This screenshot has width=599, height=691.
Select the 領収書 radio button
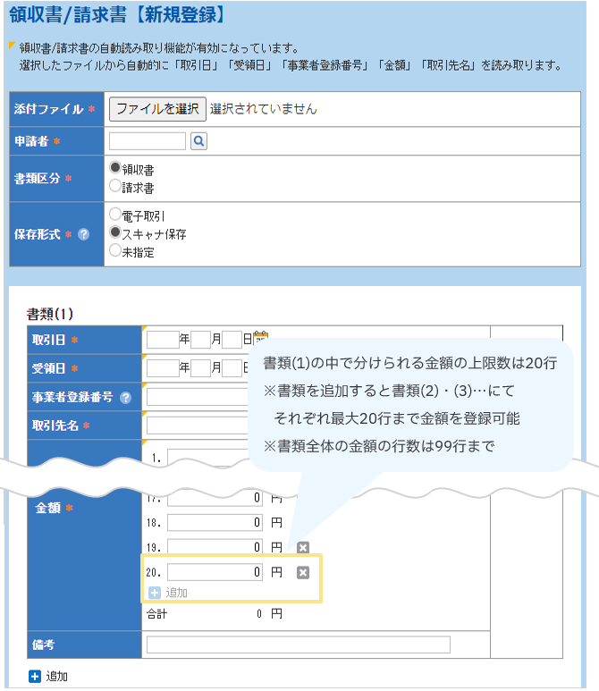point(114,167)
